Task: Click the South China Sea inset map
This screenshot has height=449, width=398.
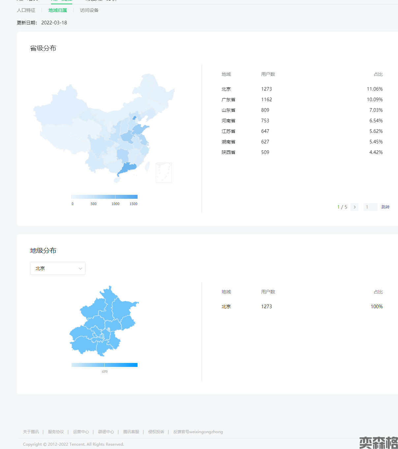Action: 164,172
